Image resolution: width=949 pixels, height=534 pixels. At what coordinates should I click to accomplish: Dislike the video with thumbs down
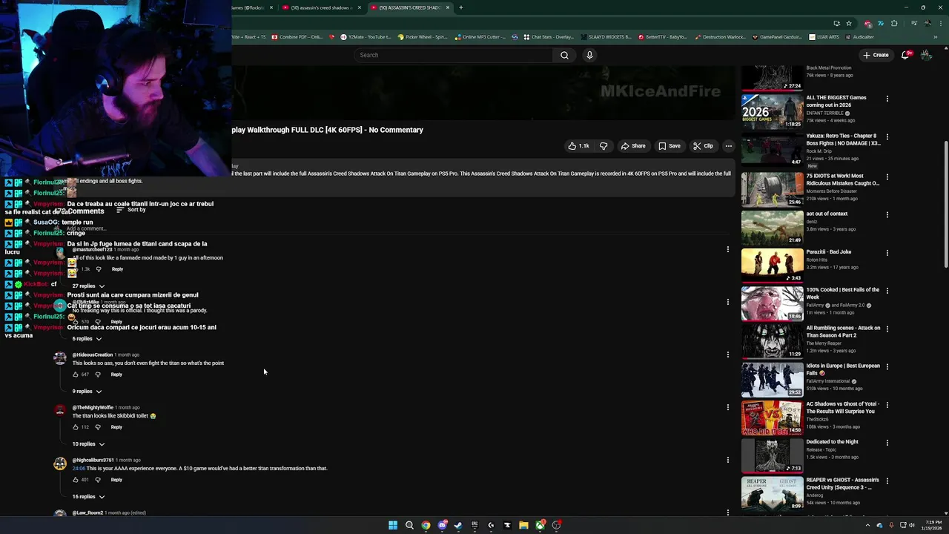point(604,146)
